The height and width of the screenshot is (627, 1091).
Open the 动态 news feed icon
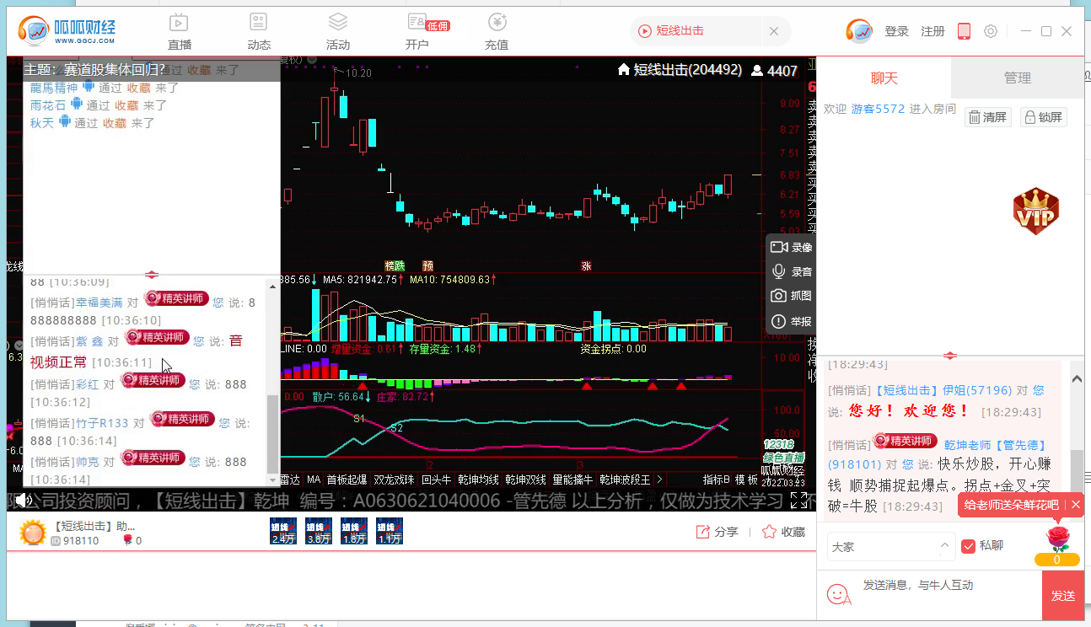(259, 31)
